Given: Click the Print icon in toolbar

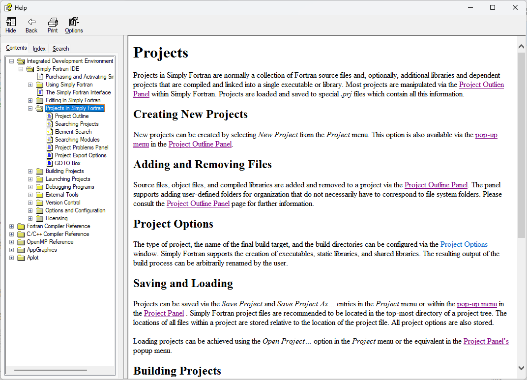Looking at the screenshot, I should click(53, 22).
